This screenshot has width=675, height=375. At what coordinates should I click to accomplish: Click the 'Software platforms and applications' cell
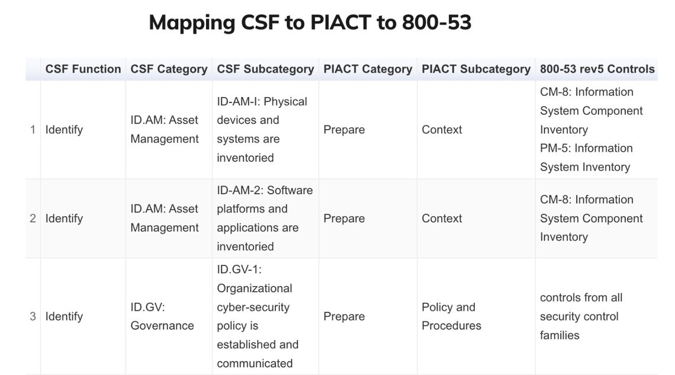(x=264, y=219)
